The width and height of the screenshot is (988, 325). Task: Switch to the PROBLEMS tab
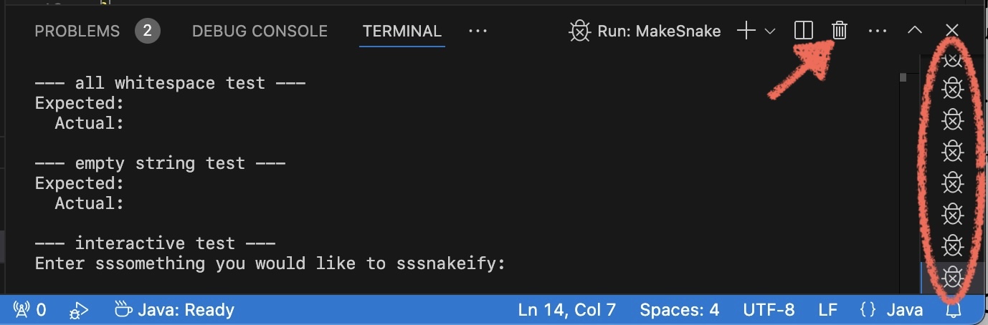click(x=77, y=31)
